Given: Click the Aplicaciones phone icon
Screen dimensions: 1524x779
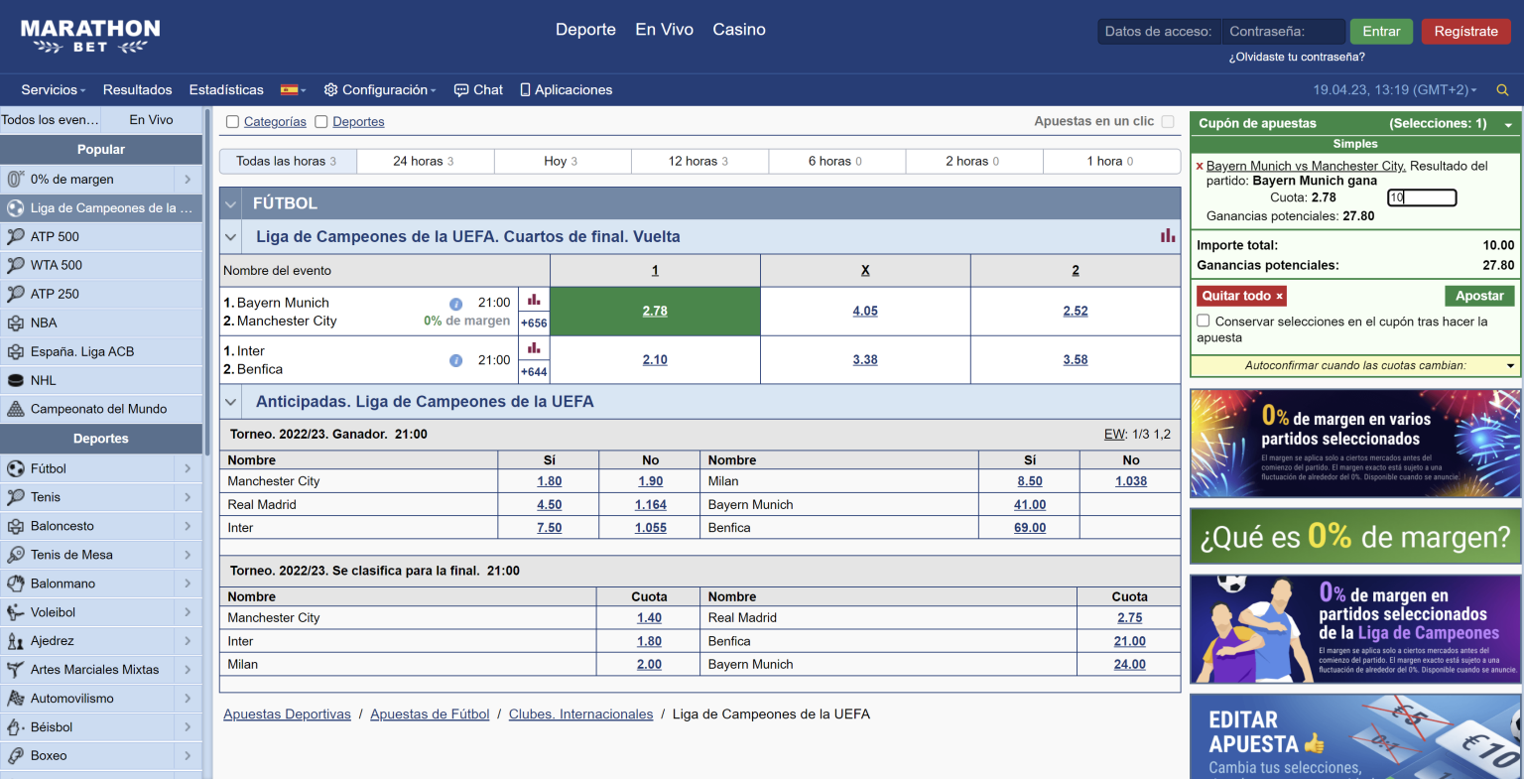Looking at the screenshot, I should pyautogui.click(x=526, y=89).
